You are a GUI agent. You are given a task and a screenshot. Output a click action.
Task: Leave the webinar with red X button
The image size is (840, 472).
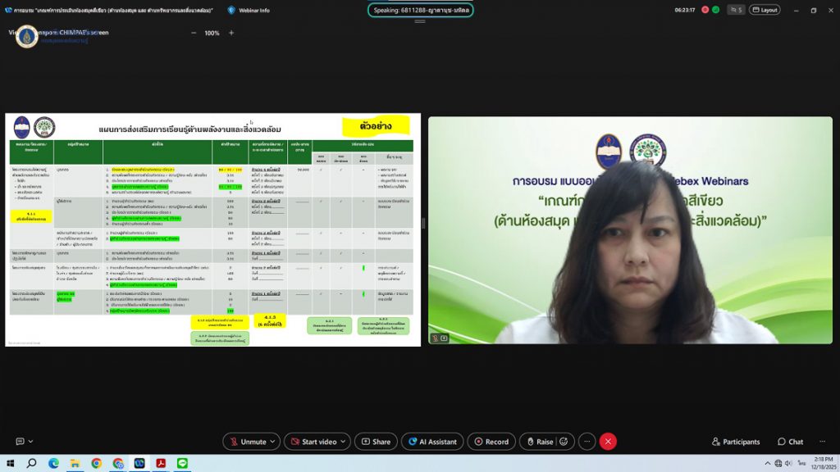608,442
